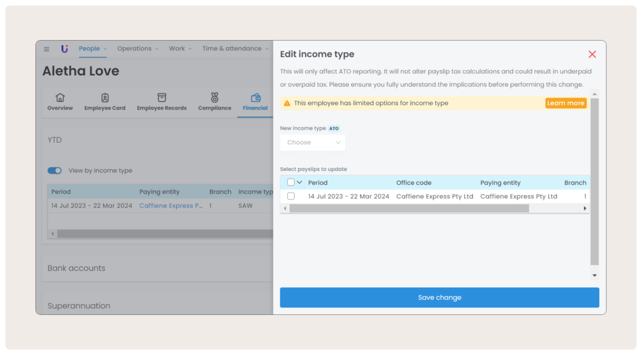Viewport: 642px width, 355px height.
Task: Click the yellow warning triangle icon
Action: tap(287, 103)
